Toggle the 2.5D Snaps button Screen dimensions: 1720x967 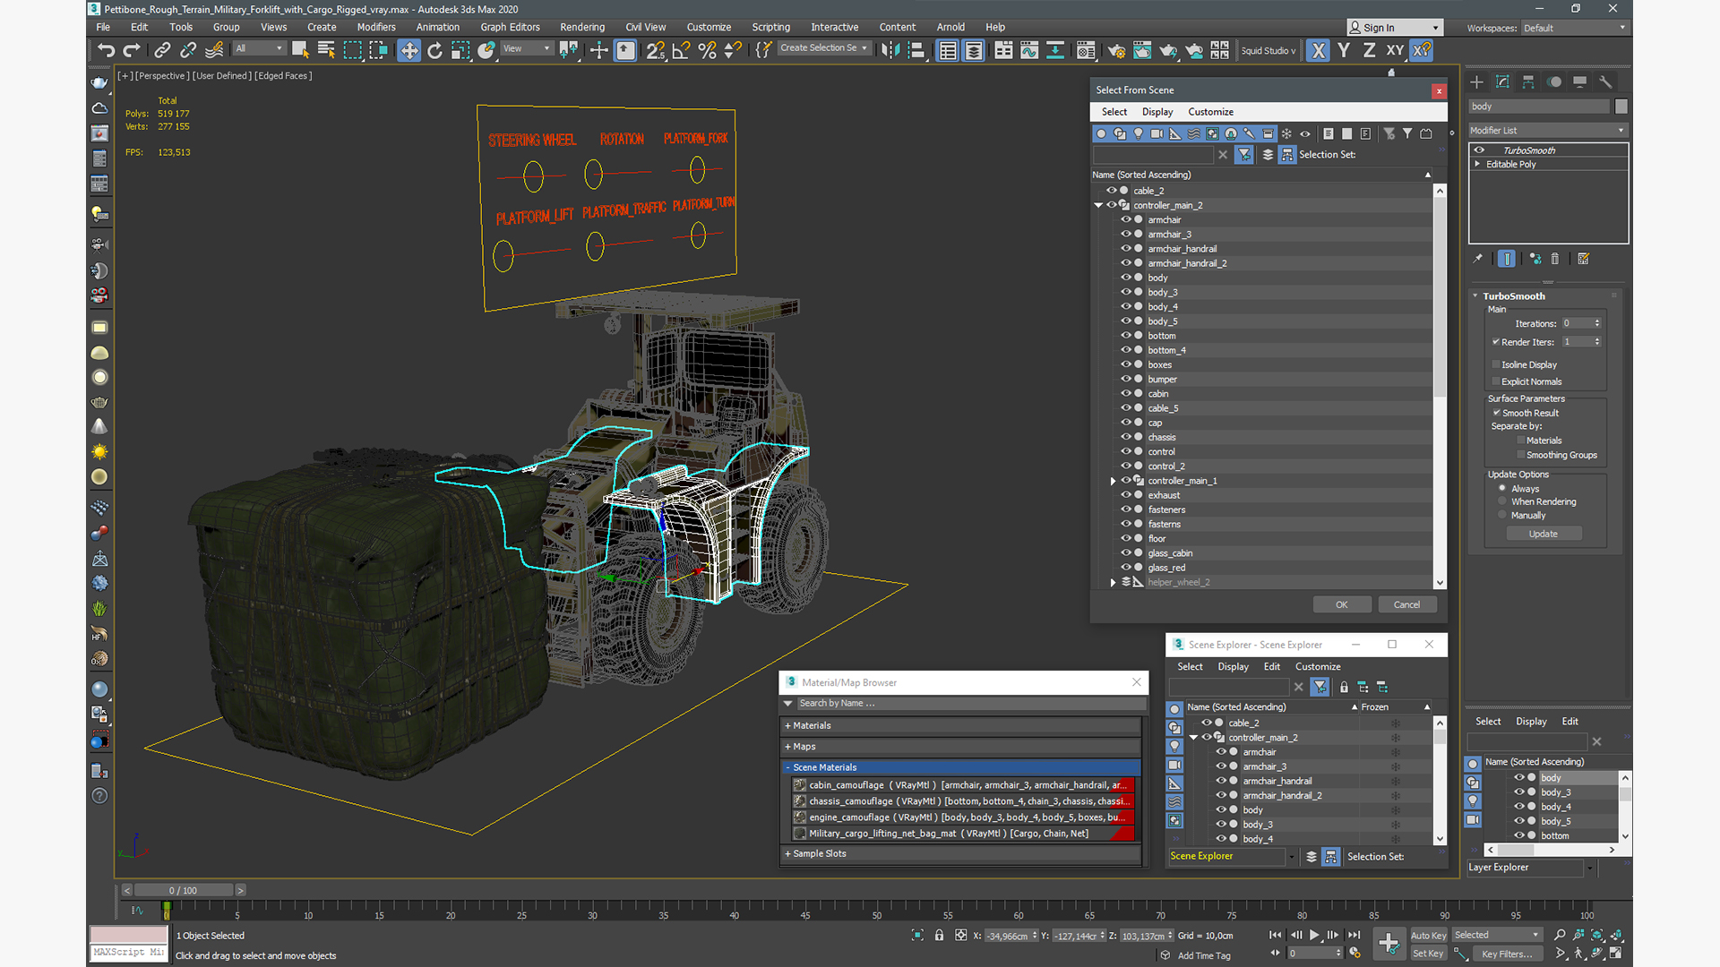(x=656, y=50)
